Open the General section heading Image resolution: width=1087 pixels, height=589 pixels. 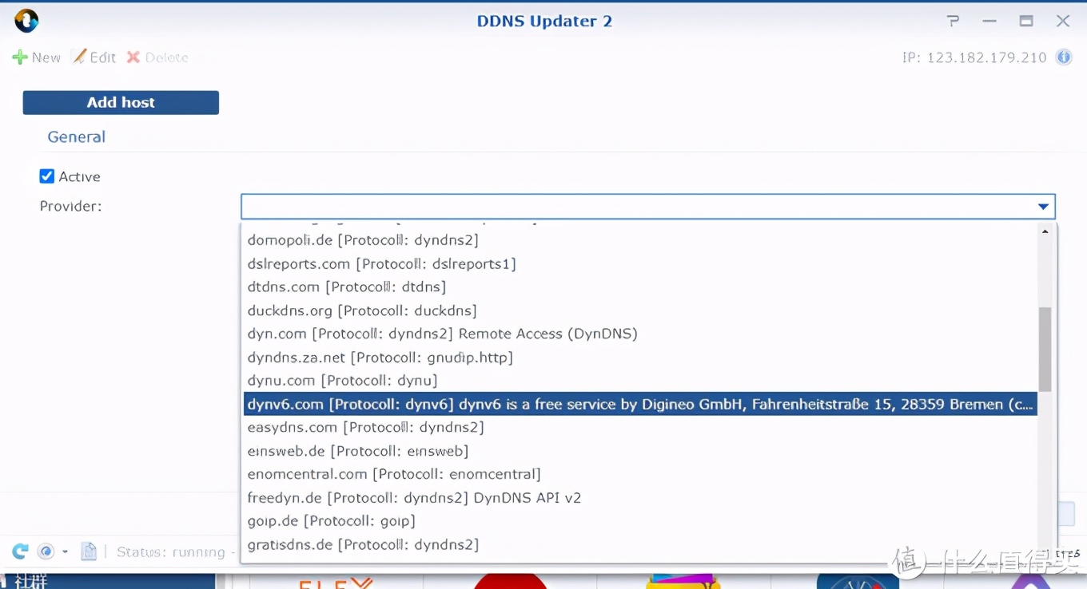click(x=77, y=137)
